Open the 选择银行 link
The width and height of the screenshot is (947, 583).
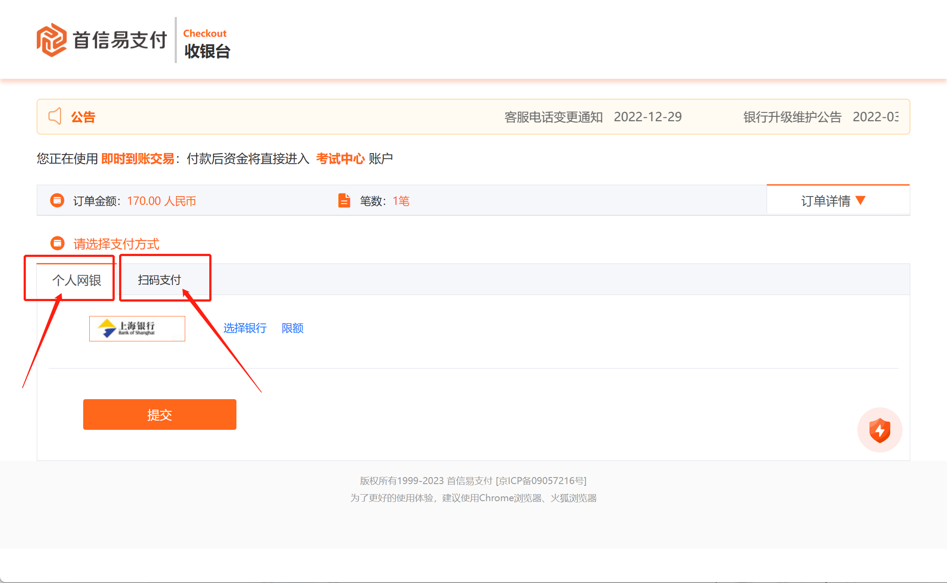click(x=245, y=328)
